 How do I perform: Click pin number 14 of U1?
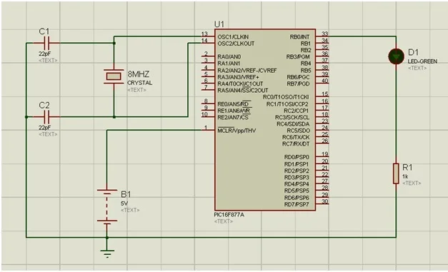[204, 41]
